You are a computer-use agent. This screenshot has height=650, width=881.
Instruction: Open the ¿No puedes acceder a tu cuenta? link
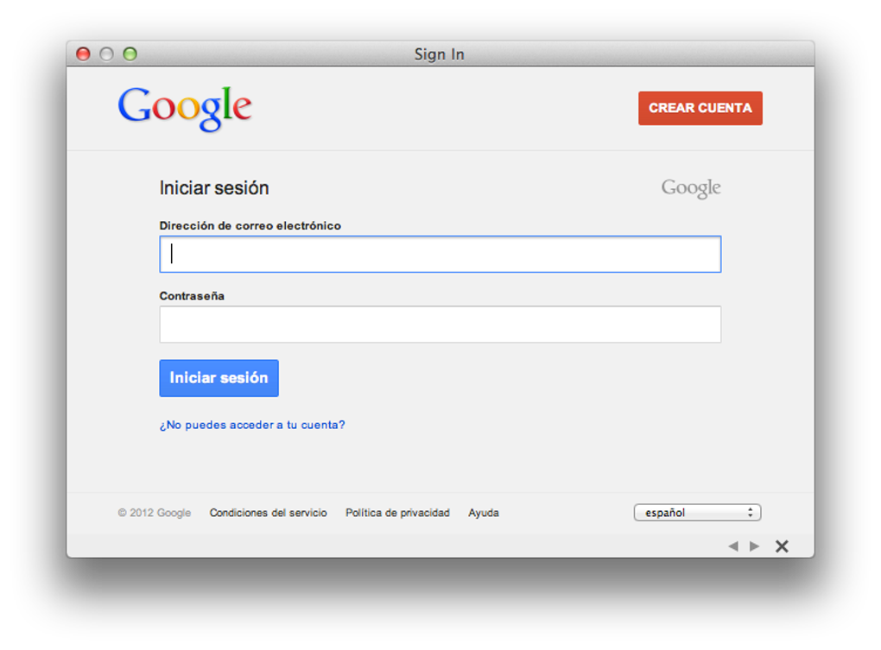[x=252, y=425]
